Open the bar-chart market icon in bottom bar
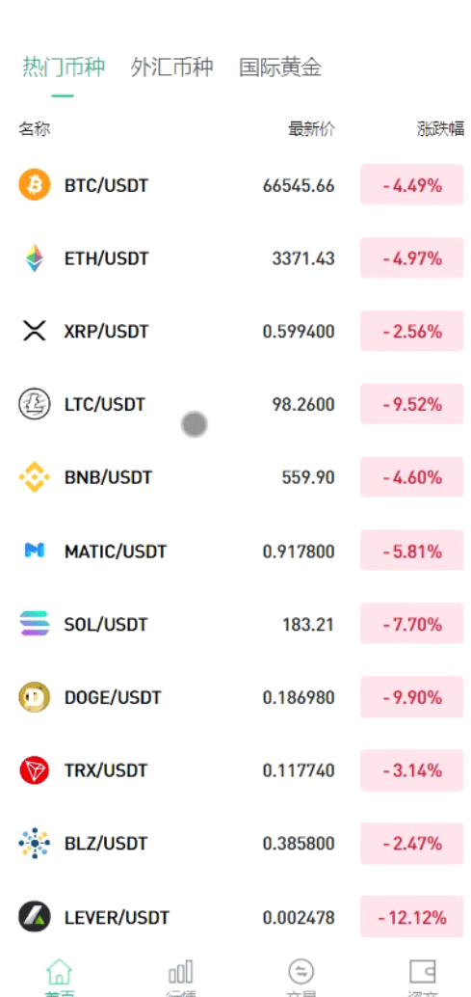471x997 pixels. click(x=180, y=972)
